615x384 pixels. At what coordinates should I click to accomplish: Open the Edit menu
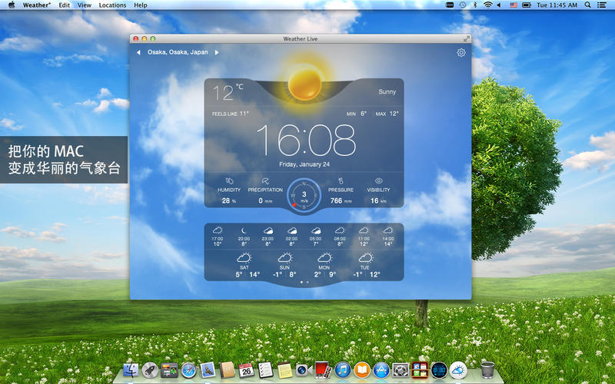click(65, 5)
